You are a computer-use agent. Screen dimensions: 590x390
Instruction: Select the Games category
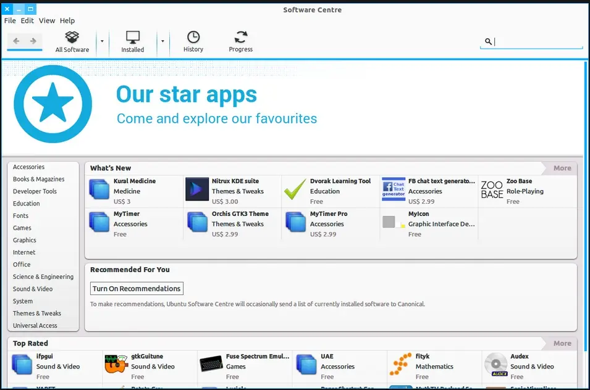click(22, 228)
